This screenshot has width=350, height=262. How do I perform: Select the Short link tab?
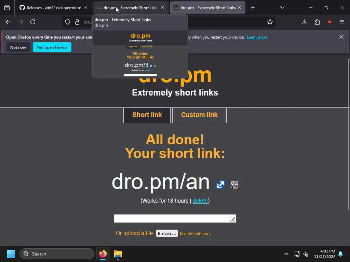[x=147, y=115]
